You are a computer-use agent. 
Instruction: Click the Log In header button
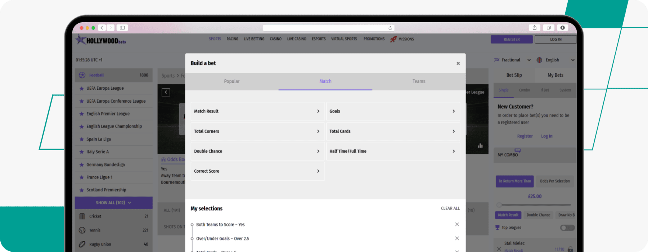555,39
